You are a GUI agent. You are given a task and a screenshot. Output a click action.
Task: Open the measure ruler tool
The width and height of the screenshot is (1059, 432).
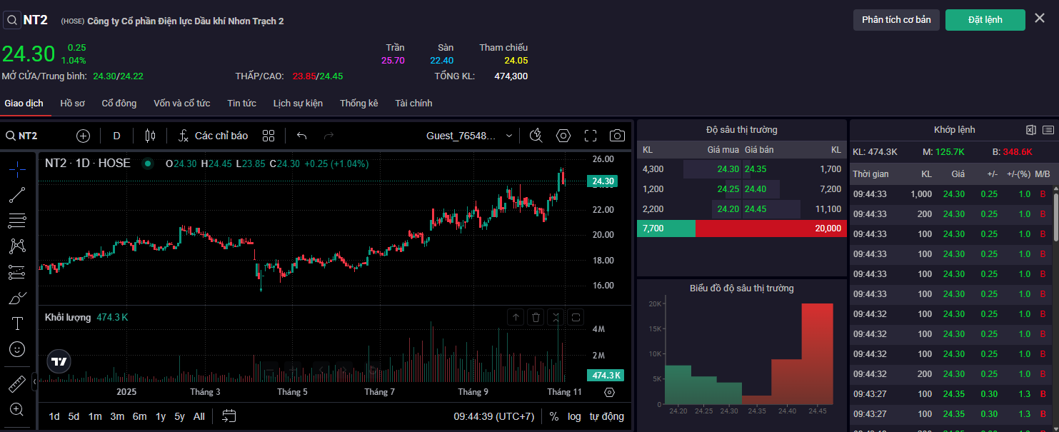17,383
